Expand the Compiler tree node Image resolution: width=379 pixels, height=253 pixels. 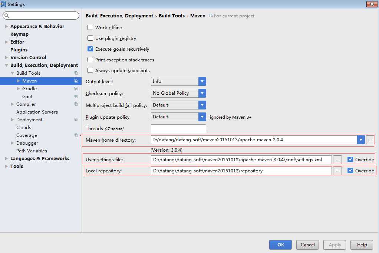(12, 104)
